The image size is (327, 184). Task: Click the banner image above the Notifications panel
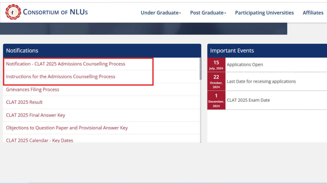click(143, 28)
